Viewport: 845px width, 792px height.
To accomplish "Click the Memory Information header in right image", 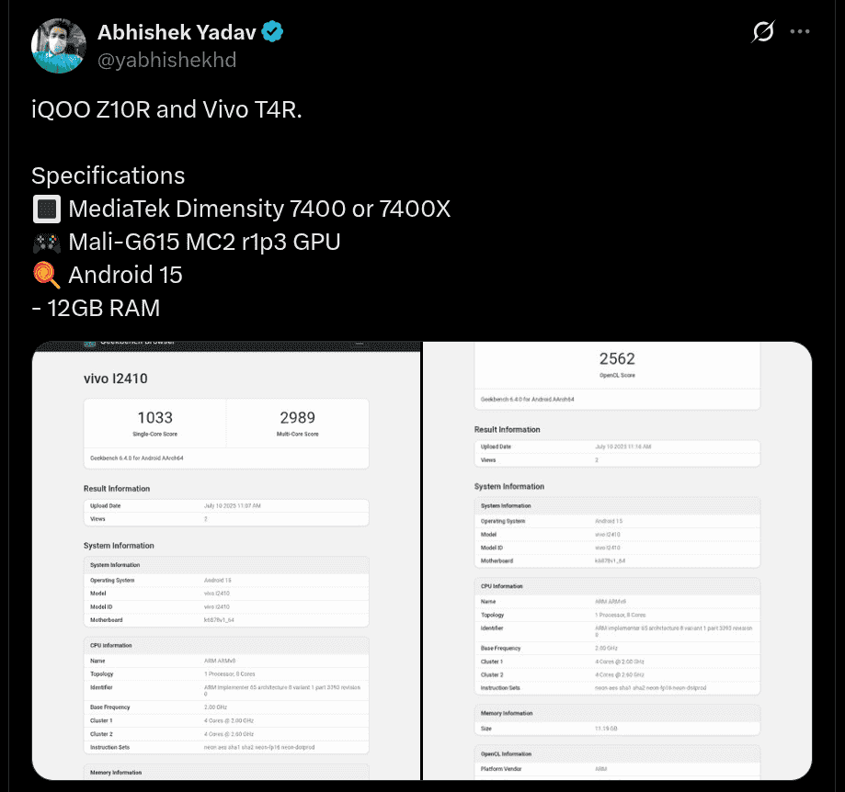I will pyautogui.click(x=507, y=713).
